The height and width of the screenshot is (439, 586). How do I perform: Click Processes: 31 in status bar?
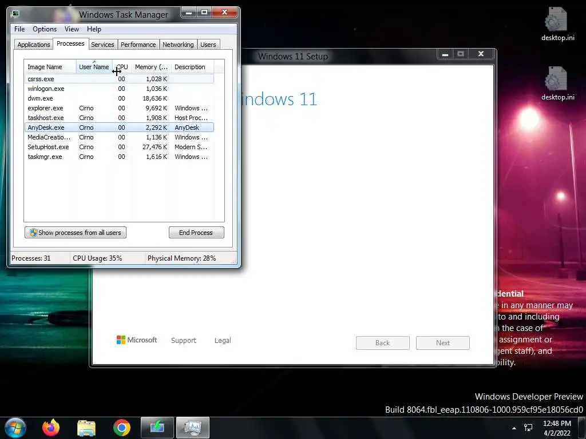pyautogui.click(x=31, y=258)
